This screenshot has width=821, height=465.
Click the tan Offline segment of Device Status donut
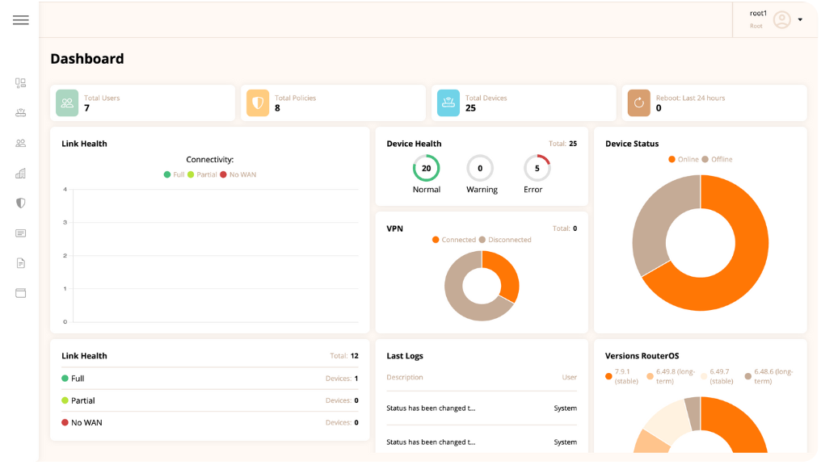coord(657,220)
